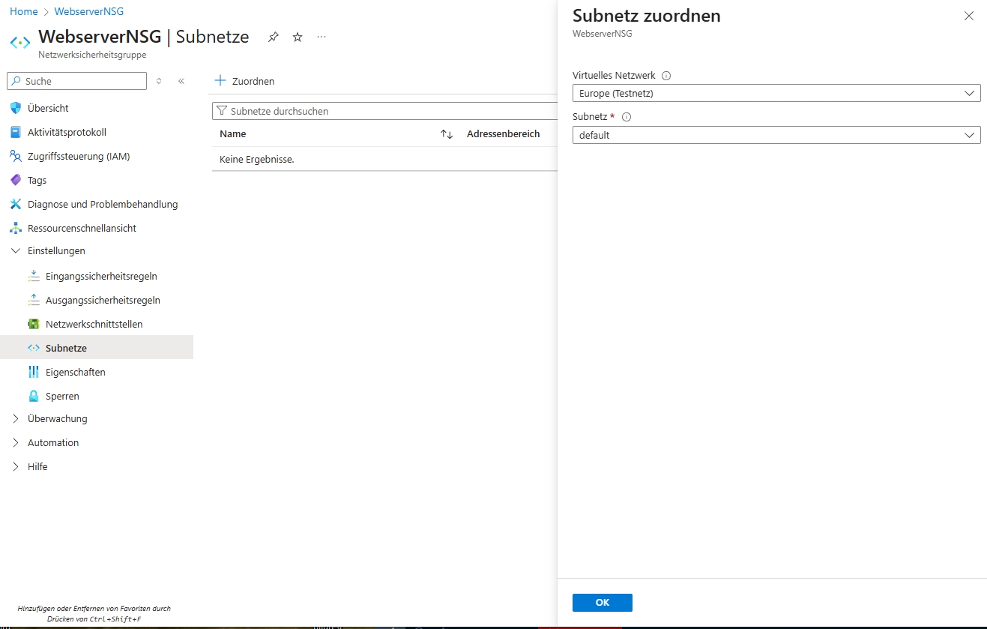Screen dimensions: 987x629
Task: Click the info icon next to Subnetz
Action: [627, 117]
